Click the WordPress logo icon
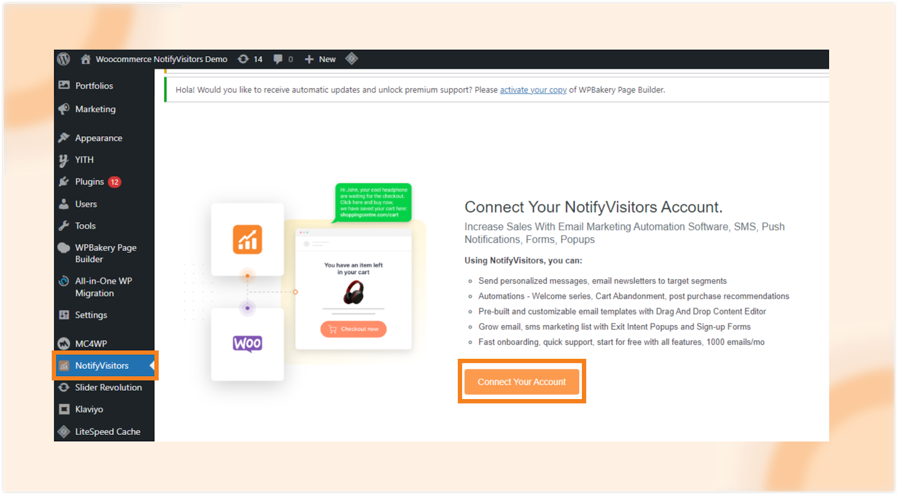The height and width of the screenshot is (495, 898). tap(63, 59)
